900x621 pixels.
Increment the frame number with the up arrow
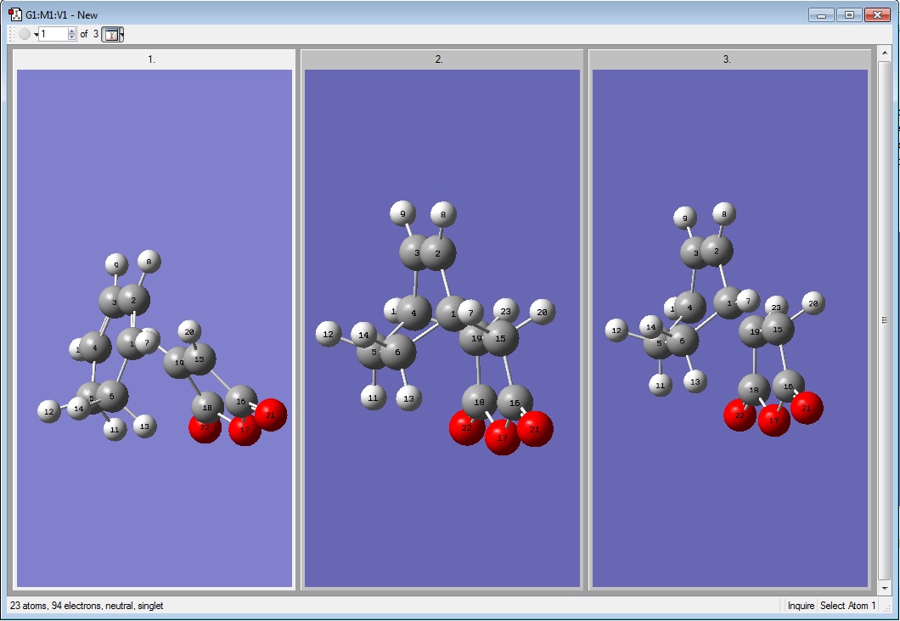tap(72, 31)
